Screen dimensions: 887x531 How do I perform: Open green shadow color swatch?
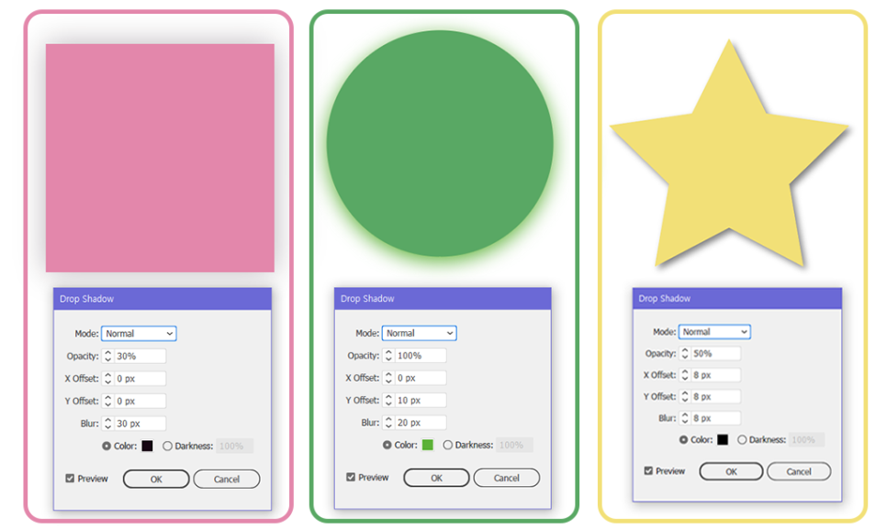coord(428,445)
